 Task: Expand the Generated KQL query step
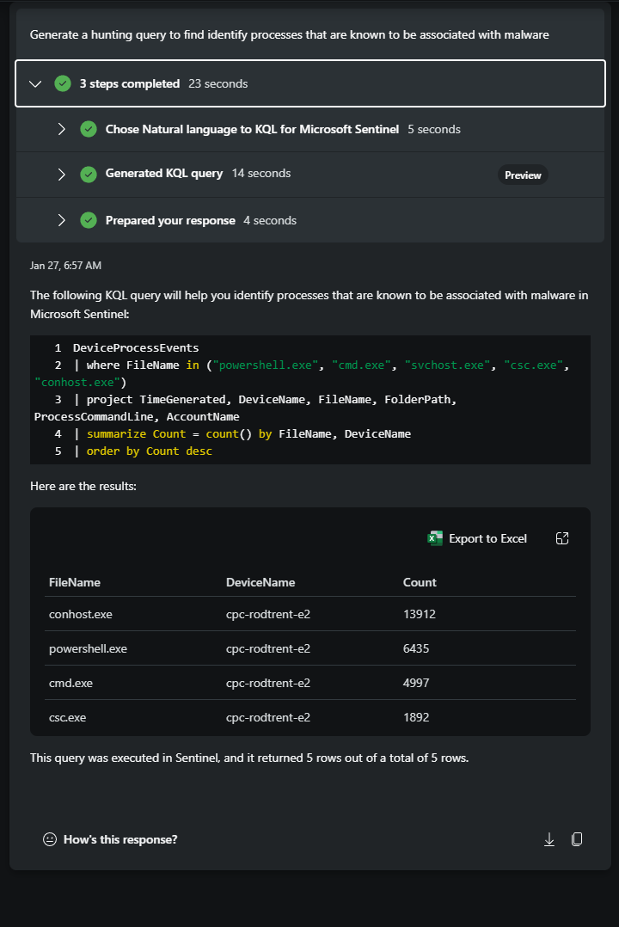point(62,174)
